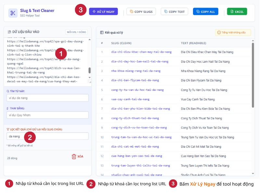Export results with the EXCEL button
This screenshot has height=195, width=260.
(237, 12)
